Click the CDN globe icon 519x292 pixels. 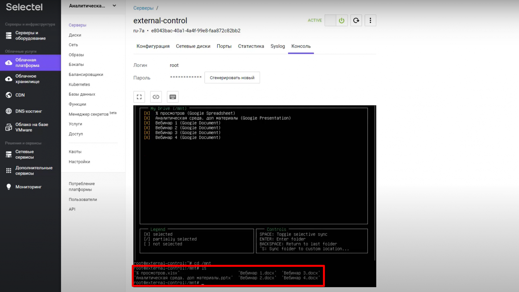[x=9, y=95]
